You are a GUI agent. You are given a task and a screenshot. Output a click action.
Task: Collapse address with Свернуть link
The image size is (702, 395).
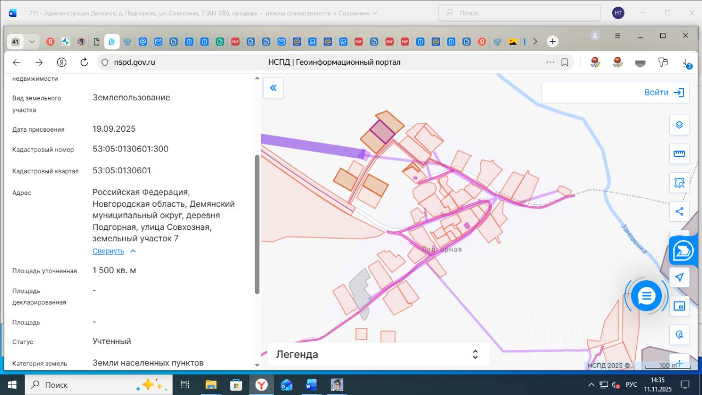(x=109, y=251)
